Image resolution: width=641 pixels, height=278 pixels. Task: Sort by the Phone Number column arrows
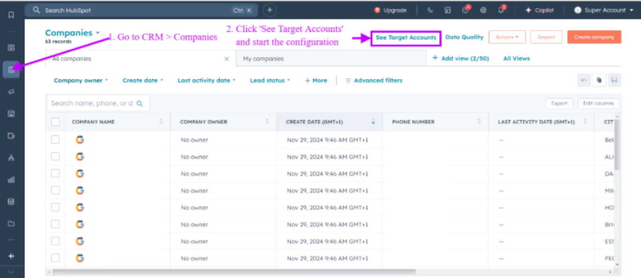[x=479, y=122]
